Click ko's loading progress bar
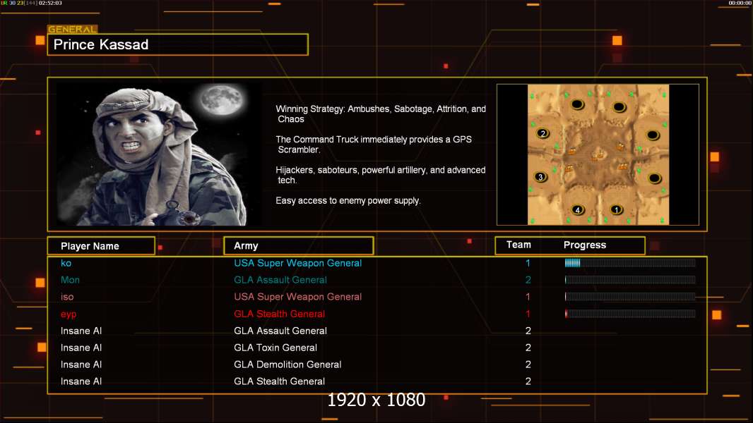 [x=630, y=262]
